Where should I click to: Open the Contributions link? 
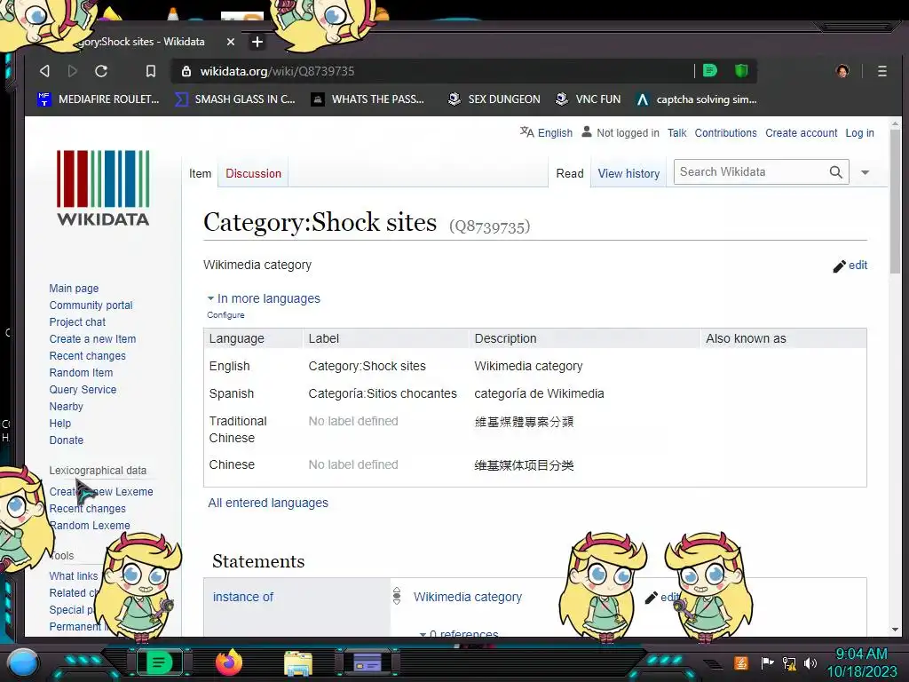725,133
